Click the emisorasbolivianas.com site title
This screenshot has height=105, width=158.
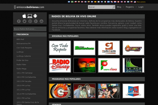pyautogui.click(x=30, y=7)
